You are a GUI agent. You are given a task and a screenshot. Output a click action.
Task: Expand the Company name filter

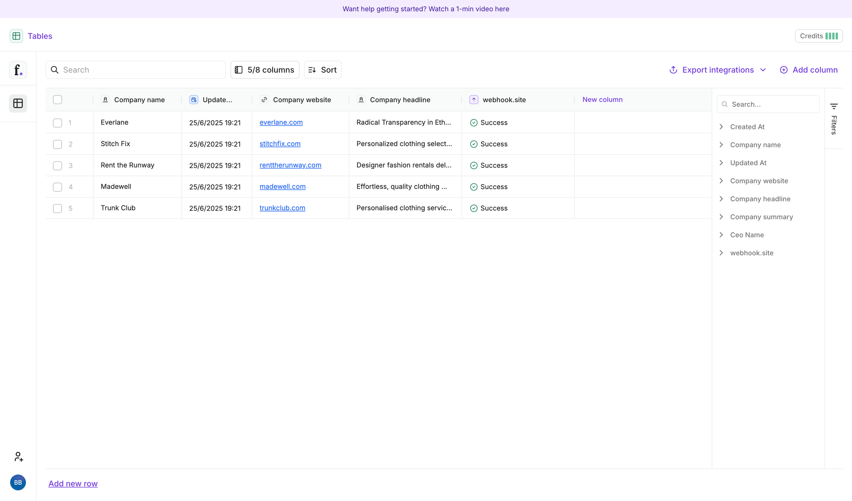click(722, 145)
